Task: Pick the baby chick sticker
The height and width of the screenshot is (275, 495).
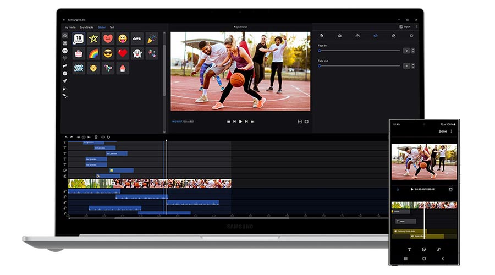Action: [94, 68]
